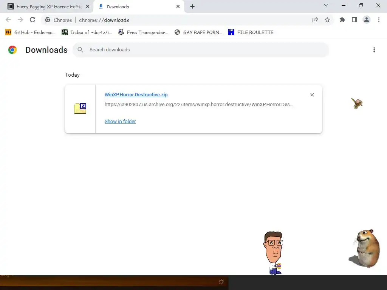The image size is (387, 290).
Task: Open the Index of ~dartz bookmark
Action: pyautogui.click(x=87, y=32)
